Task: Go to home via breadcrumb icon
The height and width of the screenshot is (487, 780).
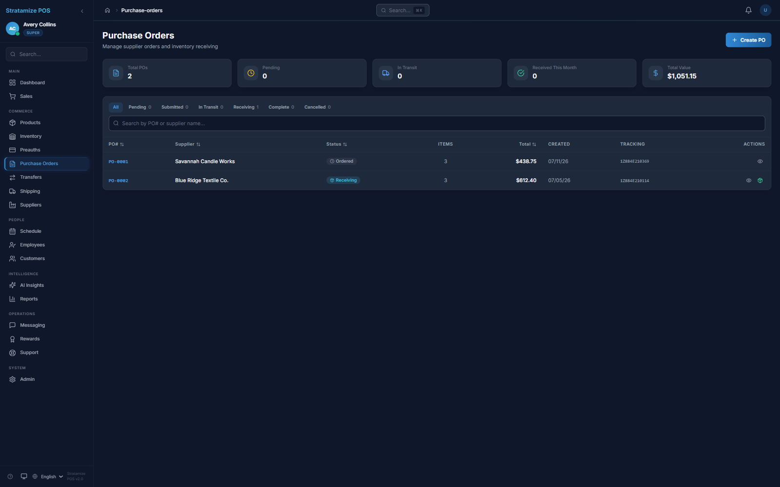Action: tap(107, 10)
